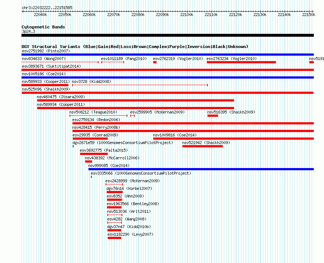Click esv3692775 (Palta2015) label
The image size is (324, 263).
point(104,150)
